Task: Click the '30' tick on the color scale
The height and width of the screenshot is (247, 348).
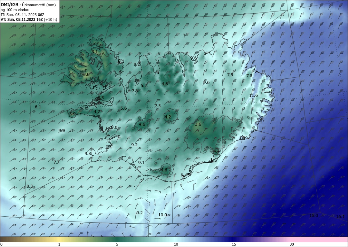Action: point(292,245)
